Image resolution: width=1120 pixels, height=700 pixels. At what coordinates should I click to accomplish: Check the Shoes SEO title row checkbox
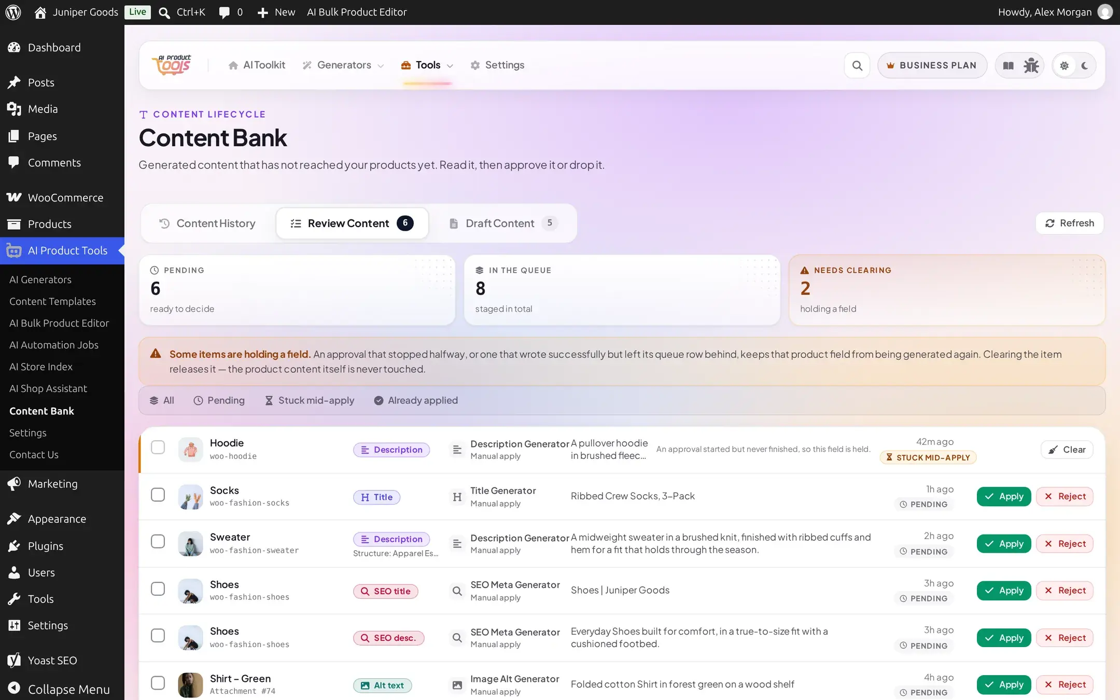158,589
